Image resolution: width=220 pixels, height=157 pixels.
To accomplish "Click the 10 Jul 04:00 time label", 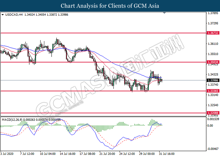I will click(x=48, y=154).
